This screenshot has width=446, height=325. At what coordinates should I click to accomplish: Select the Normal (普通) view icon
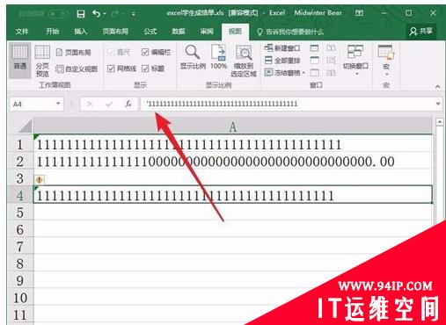click(20, 54)
